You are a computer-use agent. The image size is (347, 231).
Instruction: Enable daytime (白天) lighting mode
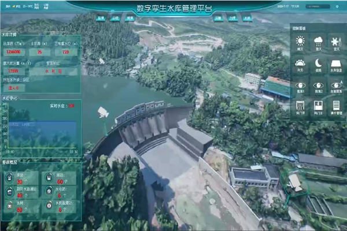click(x=300, y=64)
